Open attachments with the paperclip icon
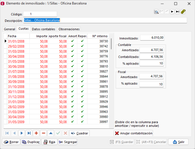Viewport: 195px width, 149px height. [183, 12]
